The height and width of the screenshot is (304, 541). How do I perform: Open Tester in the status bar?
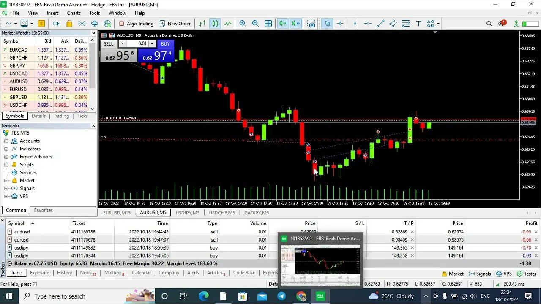point(527,274)
